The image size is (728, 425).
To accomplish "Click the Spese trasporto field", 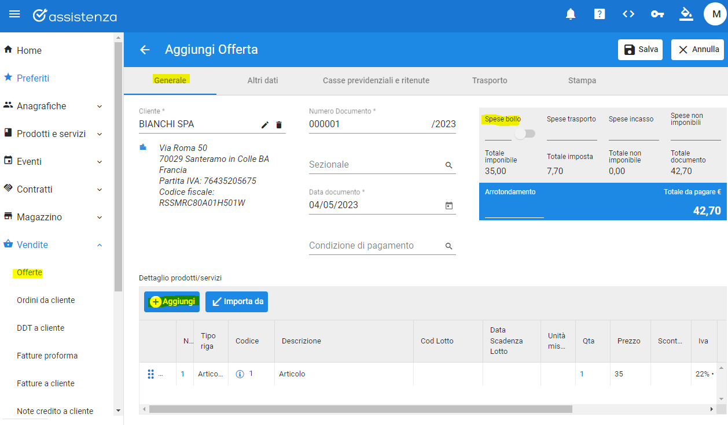I will coord(572,134).
